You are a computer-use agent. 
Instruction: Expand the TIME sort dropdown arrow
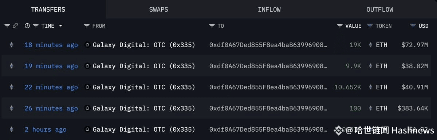60,26
